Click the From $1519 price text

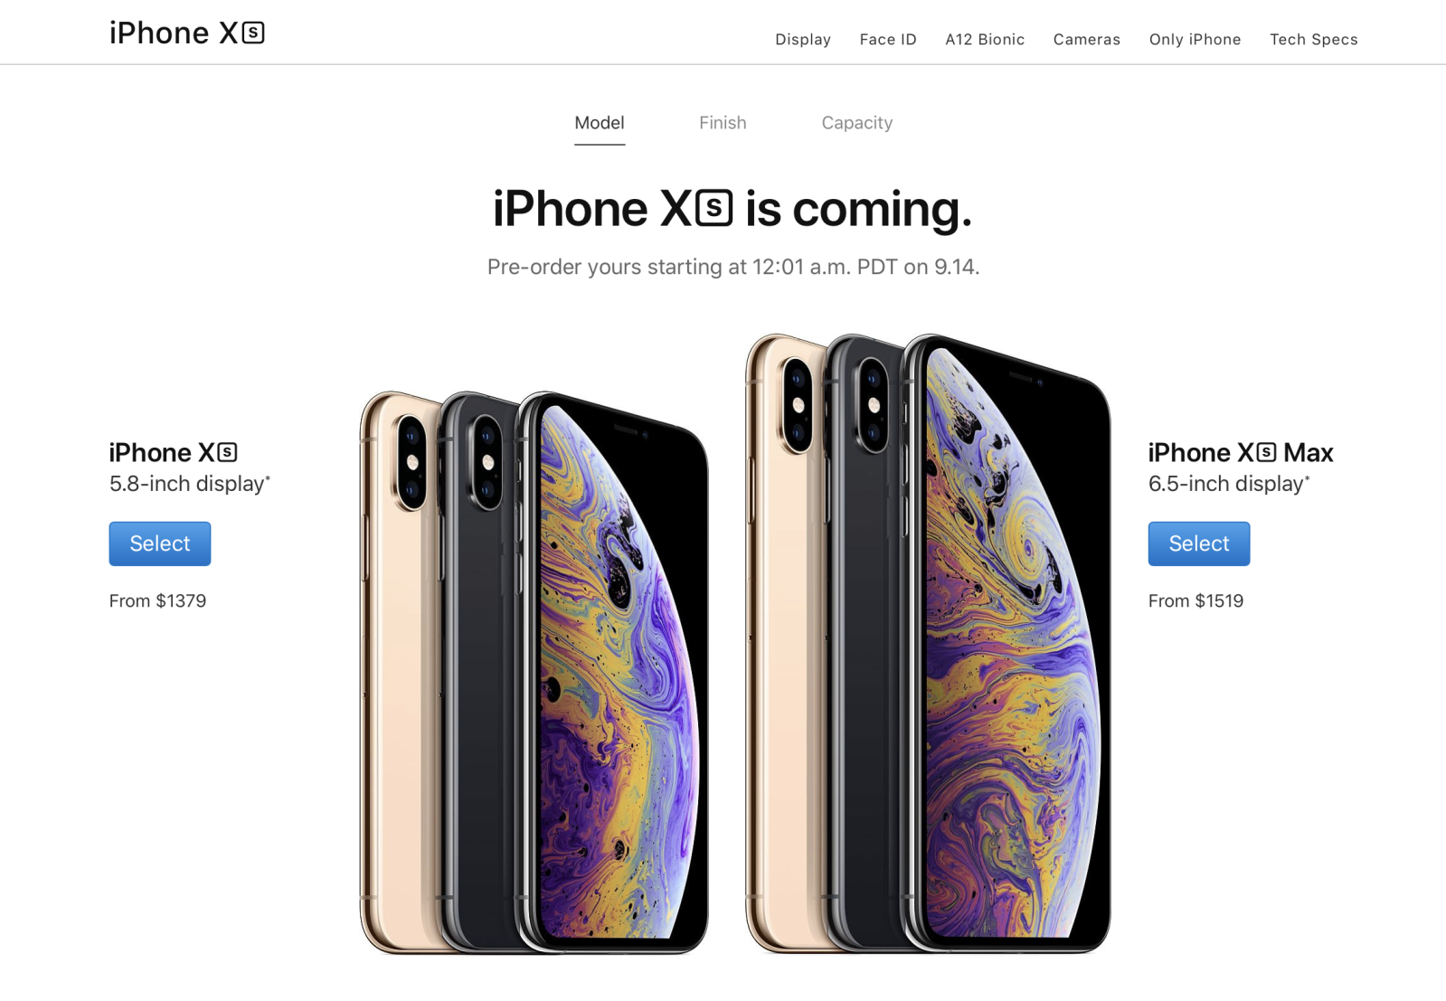click(1196, 600)
